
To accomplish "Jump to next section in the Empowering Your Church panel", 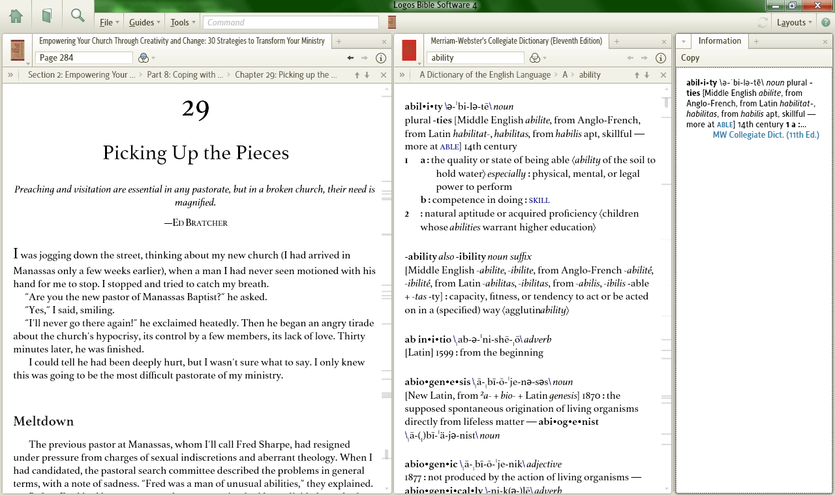I will 367,75.
